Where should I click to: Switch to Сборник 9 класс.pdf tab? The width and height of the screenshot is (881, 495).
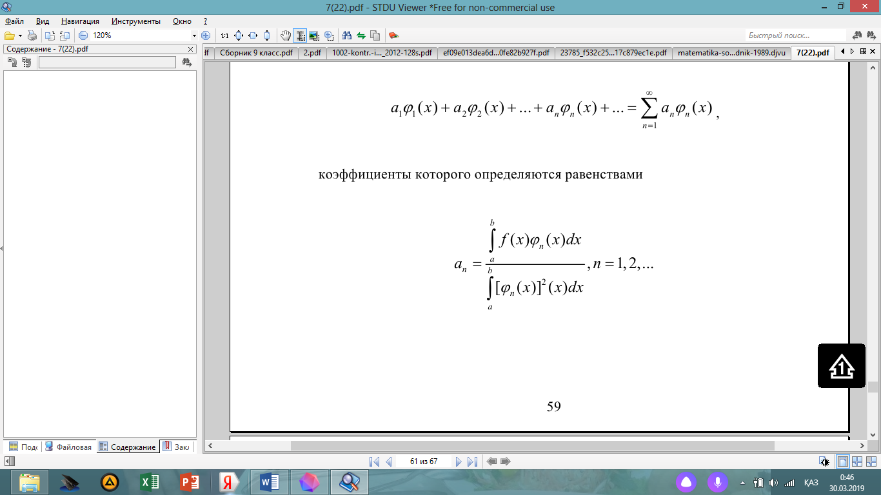tap(256, 53)
